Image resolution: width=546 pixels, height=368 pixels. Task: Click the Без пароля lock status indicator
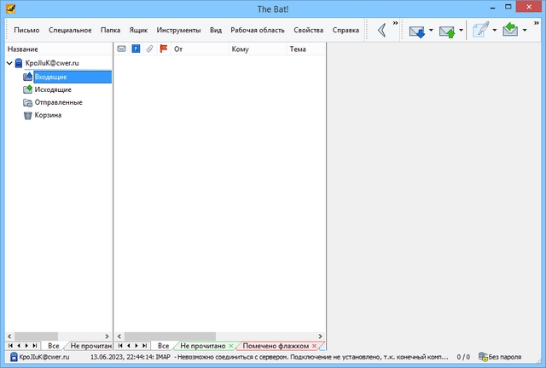pyautogui.click(x=503, y=357)
